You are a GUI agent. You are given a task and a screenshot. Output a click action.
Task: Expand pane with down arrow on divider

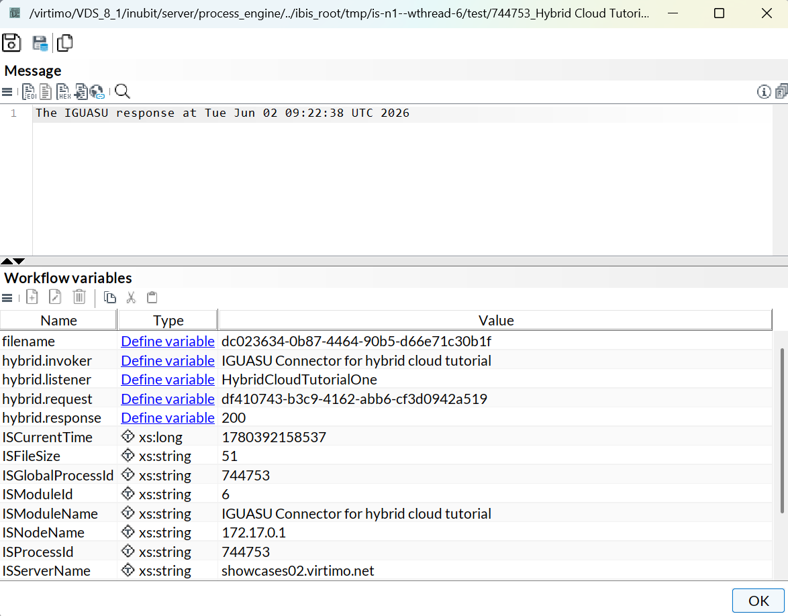19,261
